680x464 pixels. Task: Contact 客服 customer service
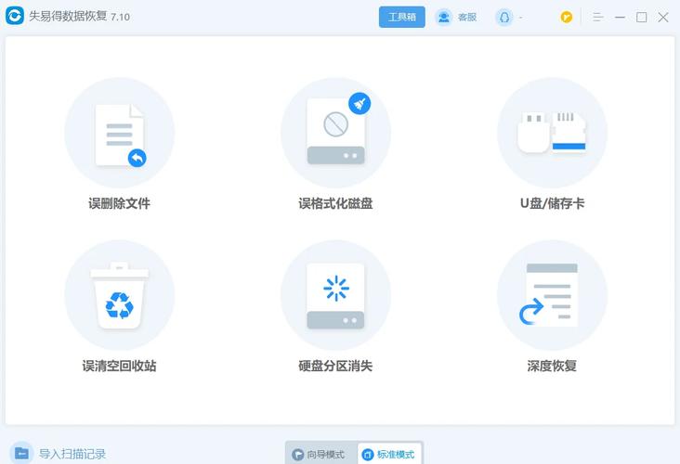(467, 18)
